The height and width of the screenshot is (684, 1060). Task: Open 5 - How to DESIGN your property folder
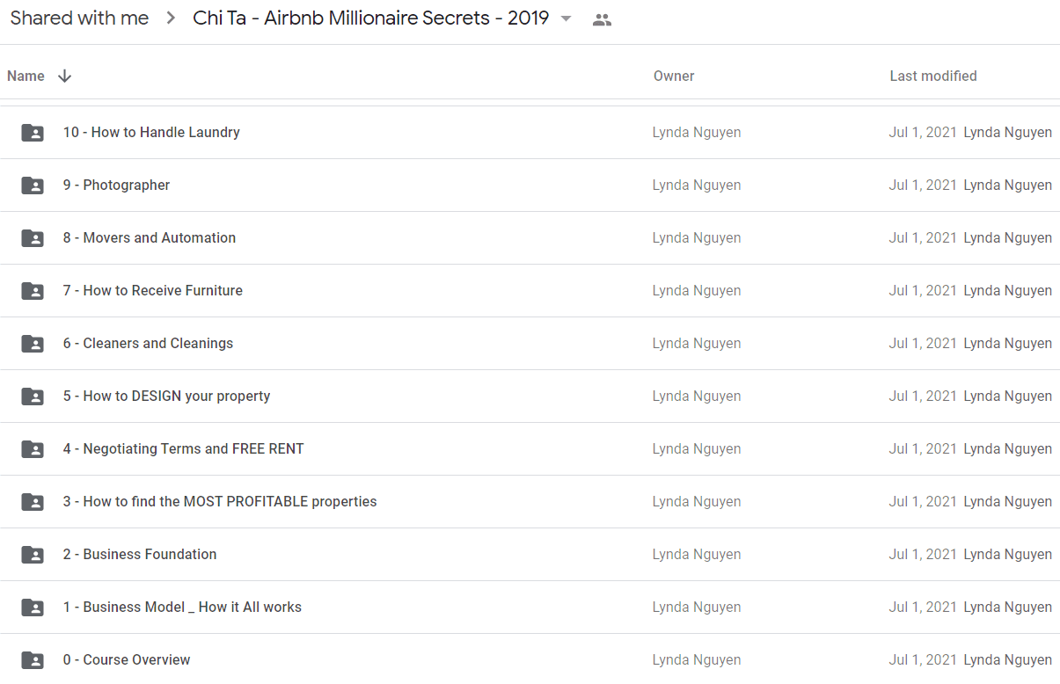[530, 397]
